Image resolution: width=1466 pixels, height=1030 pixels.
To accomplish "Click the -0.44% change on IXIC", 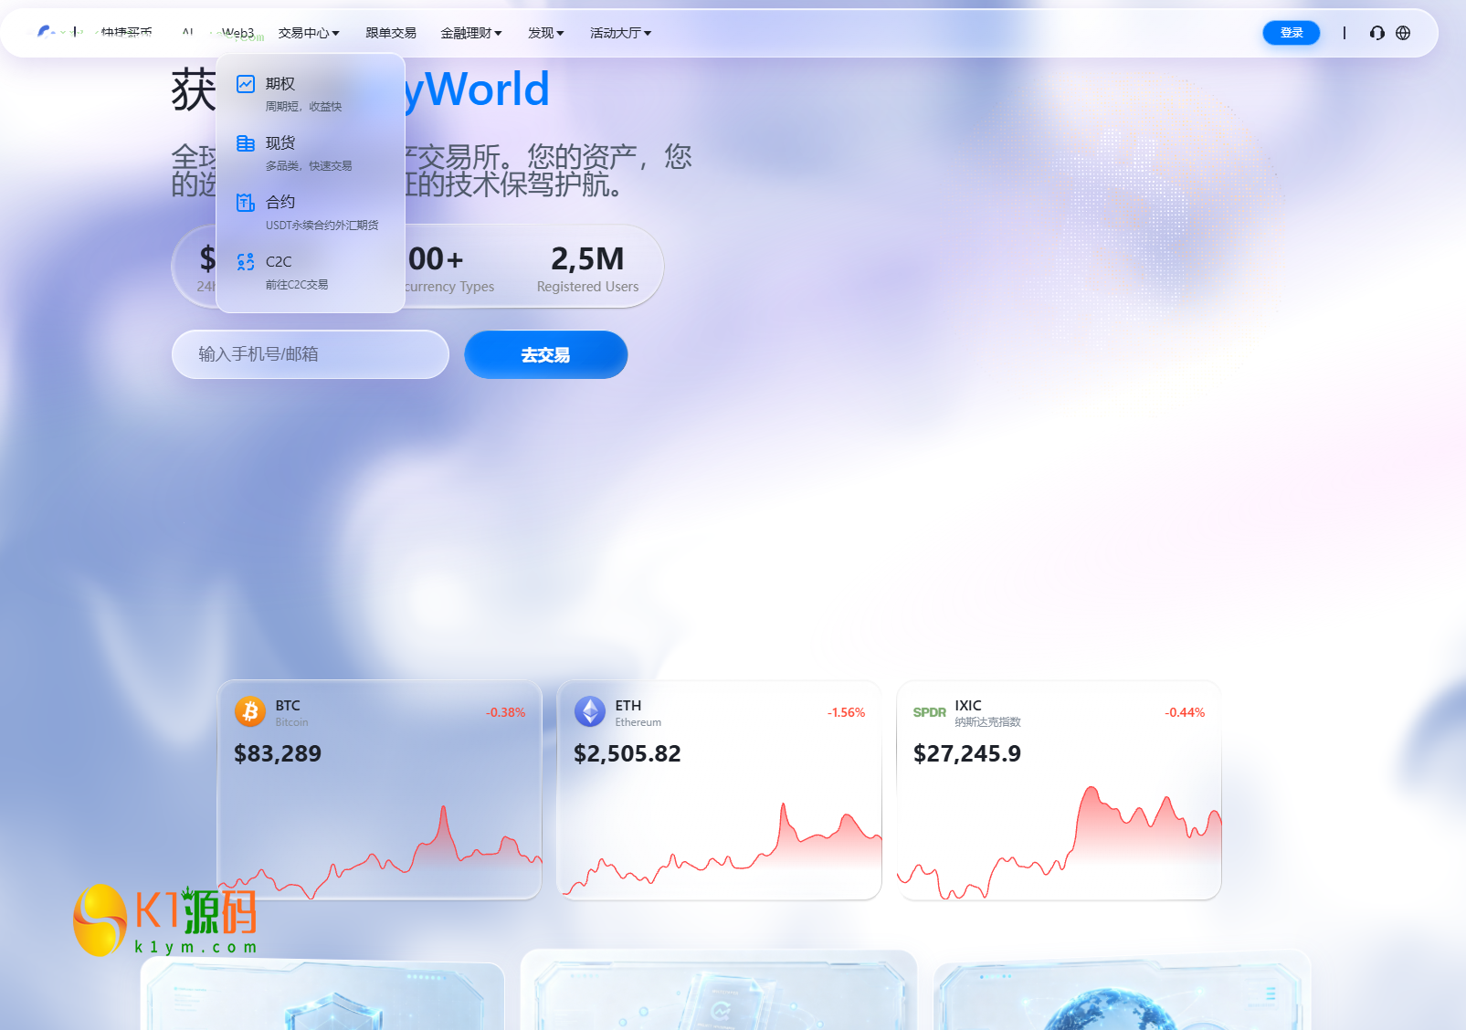I will pyautogui.click(x=1185, y=712).
